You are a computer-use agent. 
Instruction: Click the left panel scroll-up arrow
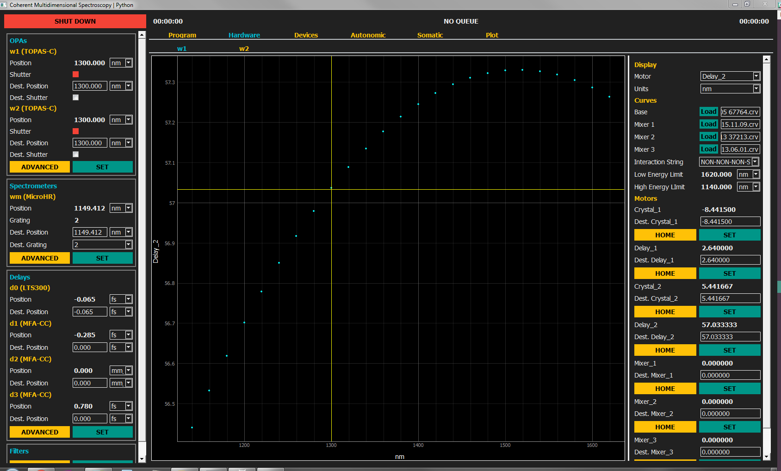coord(142,35)
